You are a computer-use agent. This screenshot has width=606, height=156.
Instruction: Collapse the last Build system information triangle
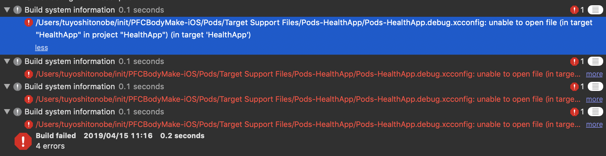pyautogui.click(x=7, y=112)
